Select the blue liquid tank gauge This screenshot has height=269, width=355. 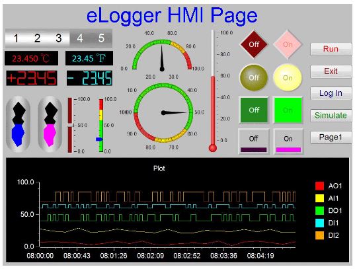click(x=18, y=124)
